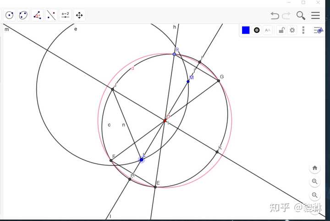Open the three-dot more options
The width and height of the screenshot is (330, 221).
[303, 30]
